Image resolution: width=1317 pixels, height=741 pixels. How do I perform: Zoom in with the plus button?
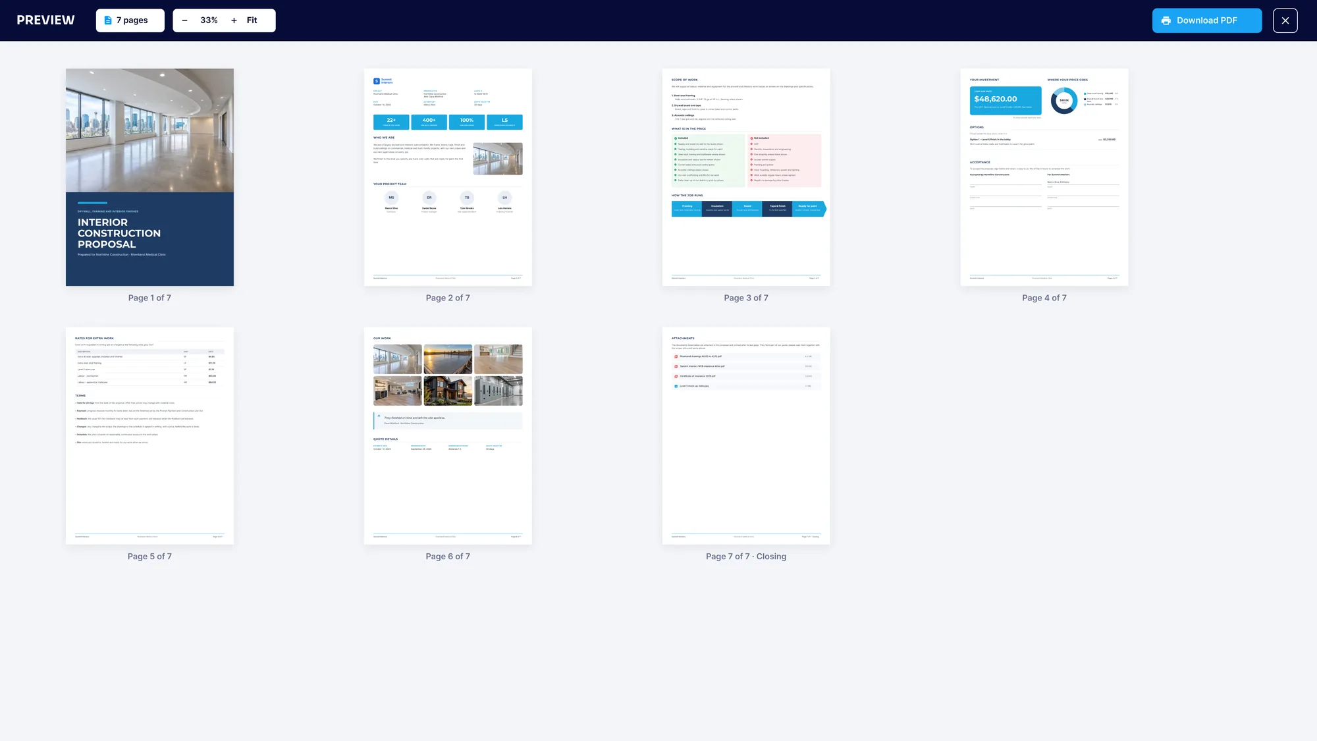pyautogui.click(x=234, y=20)
